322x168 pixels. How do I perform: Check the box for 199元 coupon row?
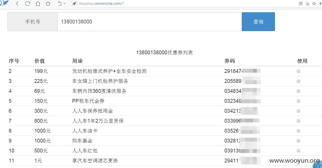pos(298,71)
